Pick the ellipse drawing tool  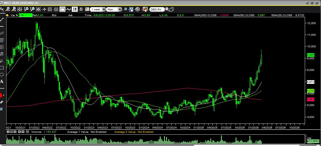(2, 75)
